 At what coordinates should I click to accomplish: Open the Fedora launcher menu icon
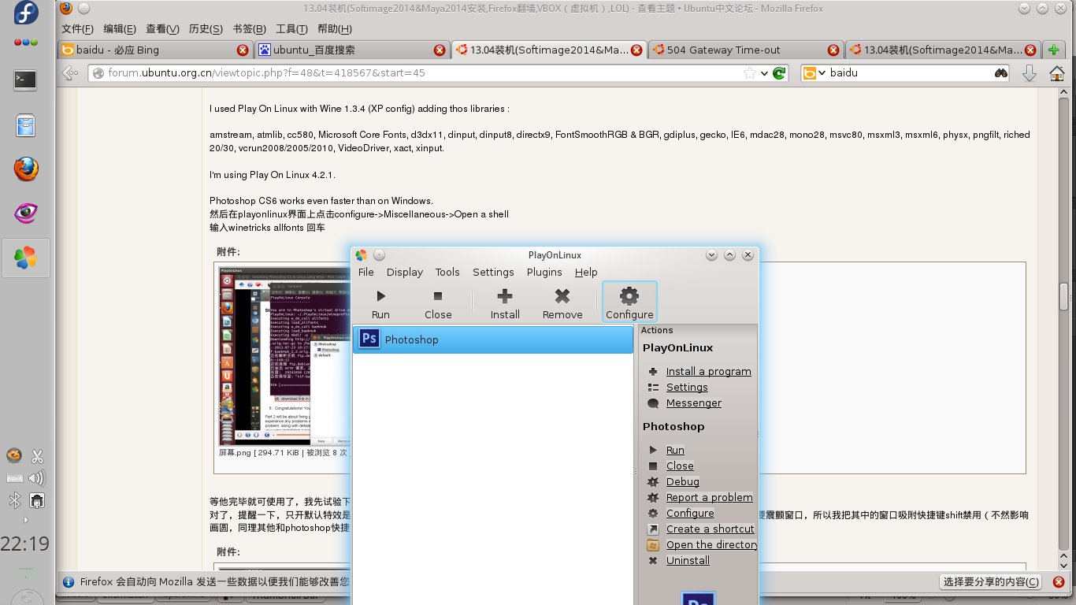pos(26,13)
